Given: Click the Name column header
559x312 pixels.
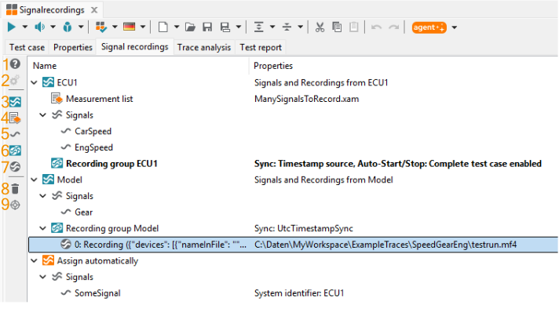Looking at the screenshot, I should [45, 66].
